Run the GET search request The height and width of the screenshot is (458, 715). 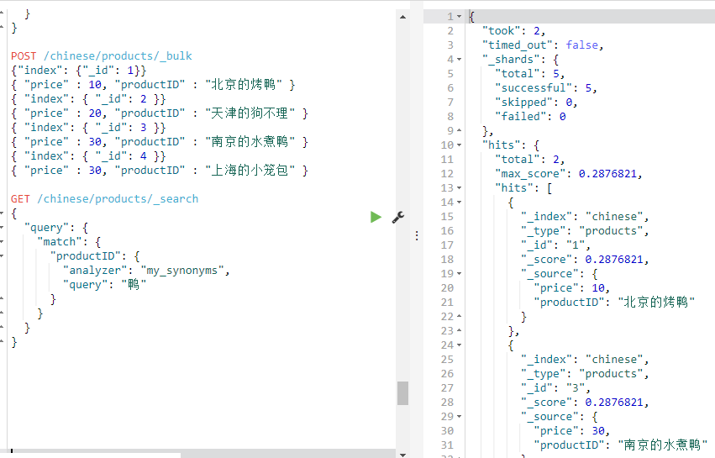[376, 217]
